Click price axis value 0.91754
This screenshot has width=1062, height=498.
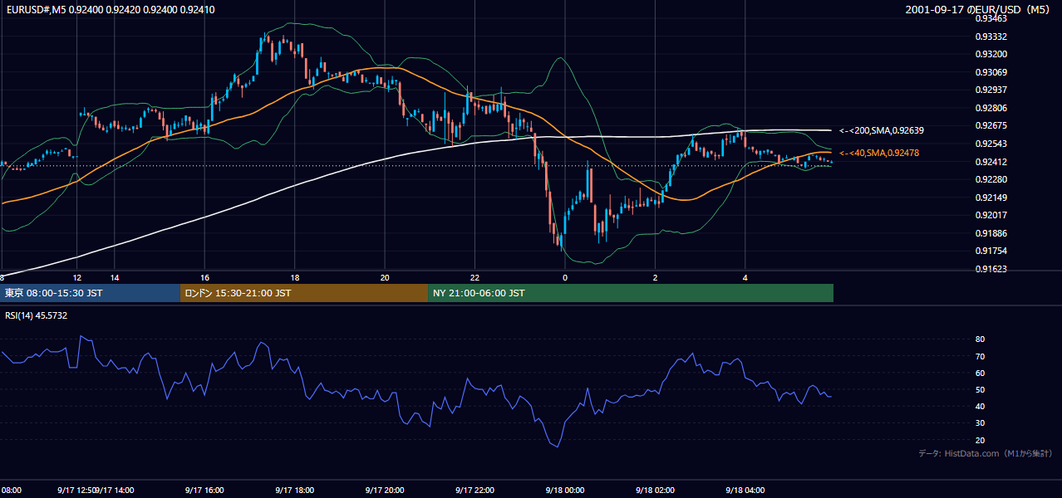point(991,251)
